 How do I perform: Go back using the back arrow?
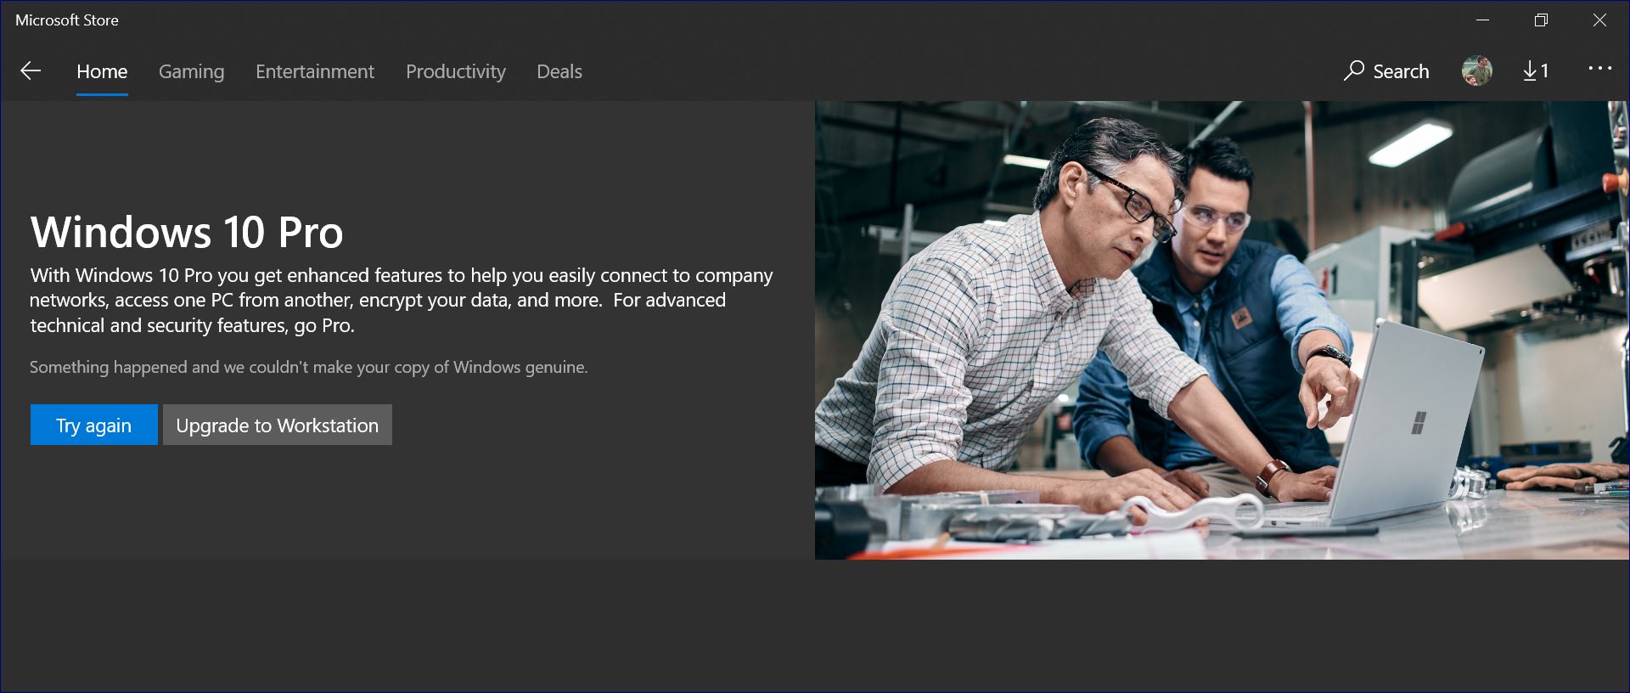31,71
